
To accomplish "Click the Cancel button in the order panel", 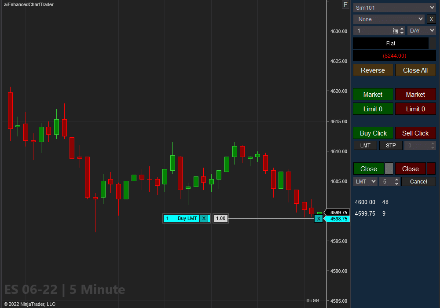I will 418,181.
